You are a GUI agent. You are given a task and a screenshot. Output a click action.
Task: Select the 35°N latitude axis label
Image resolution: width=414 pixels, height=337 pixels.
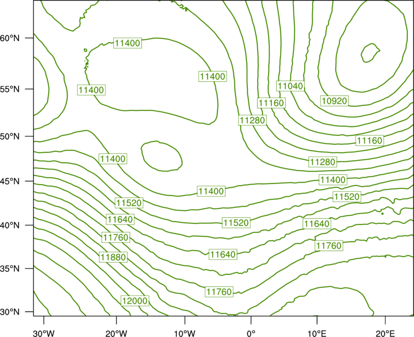point(10,269)
